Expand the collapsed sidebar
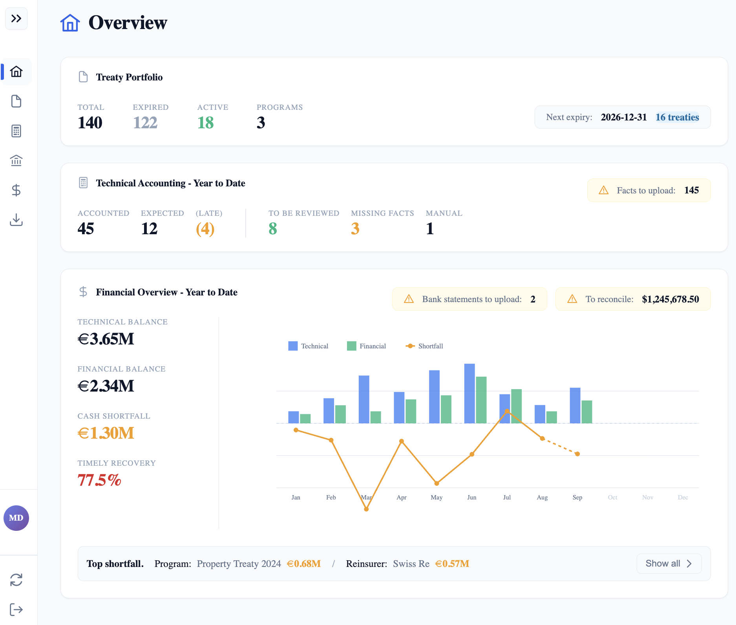The height and width of the screenshot is (625, 736). (x=16, y=18)
